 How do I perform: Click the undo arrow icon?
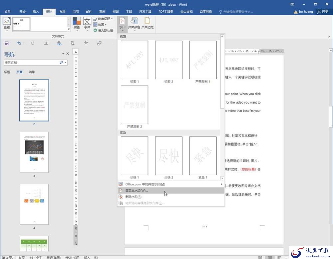click(19, 43)
